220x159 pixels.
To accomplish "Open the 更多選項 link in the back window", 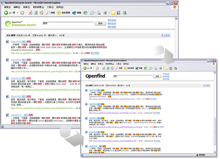I will (x=166, y=36).
